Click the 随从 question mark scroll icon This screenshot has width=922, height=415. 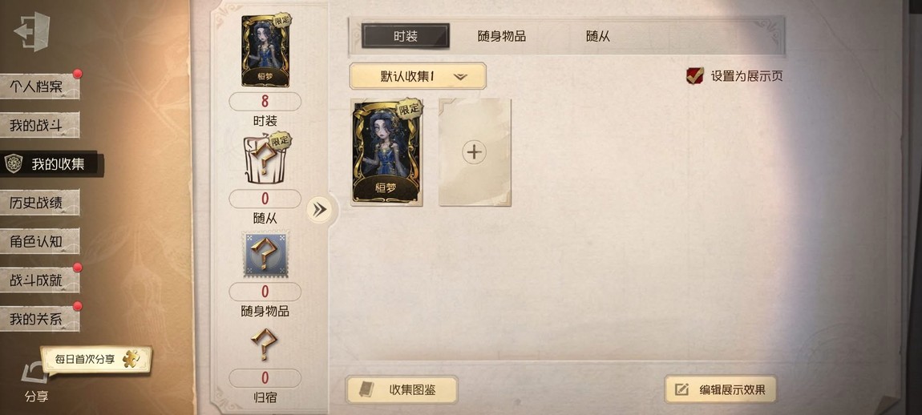pyautogui.click(x=266, y=160)
